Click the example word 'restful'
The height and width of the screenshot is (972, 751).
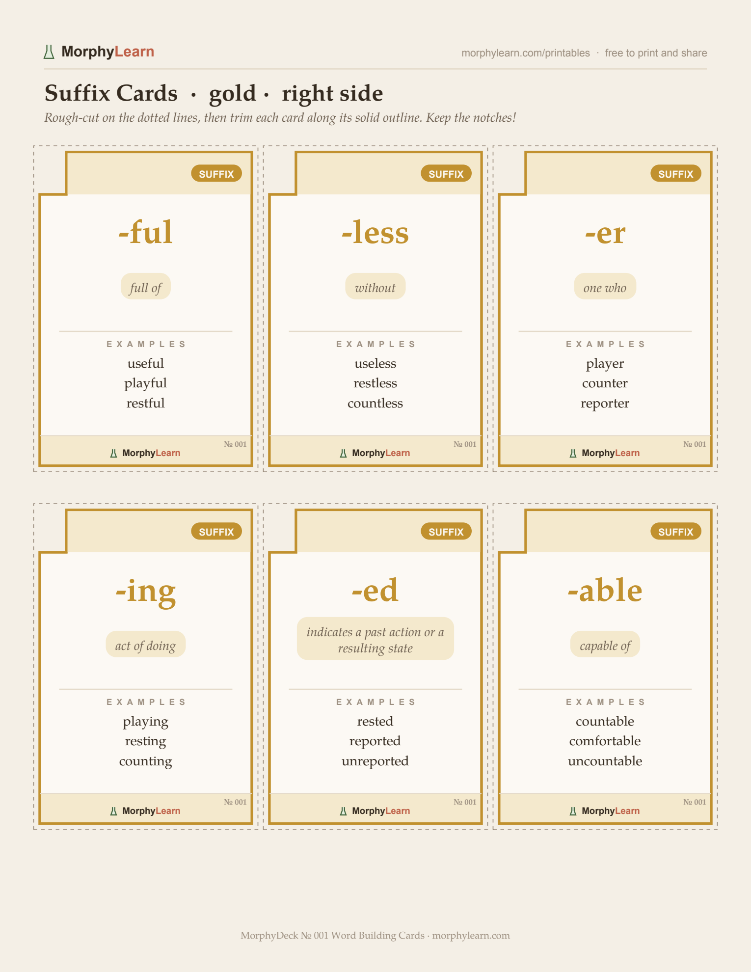(x=146, y=404)
